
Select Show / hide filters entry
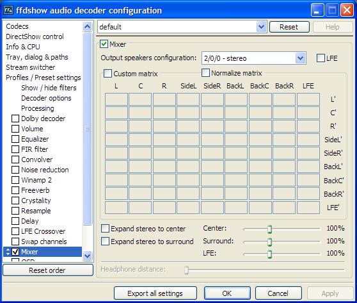pos(49,88)
